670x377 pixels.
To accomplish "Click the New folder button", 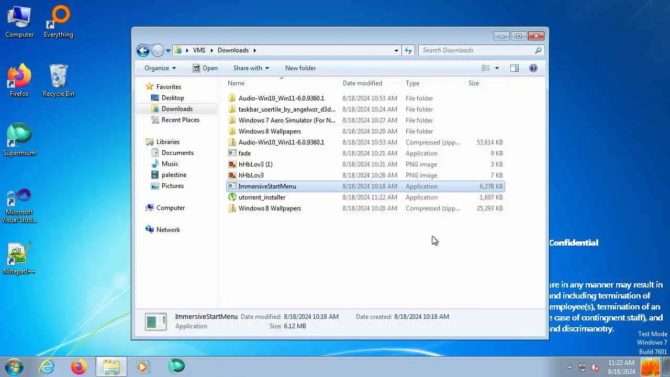I will pyautogui.click(x=300, y=68).
